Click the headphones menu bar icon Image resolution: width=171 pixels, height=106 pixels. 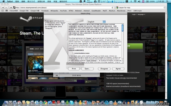coord(95,1)
